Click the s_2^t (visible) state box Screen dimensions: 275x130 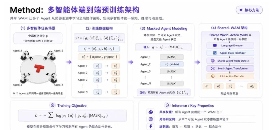point(172,64)
